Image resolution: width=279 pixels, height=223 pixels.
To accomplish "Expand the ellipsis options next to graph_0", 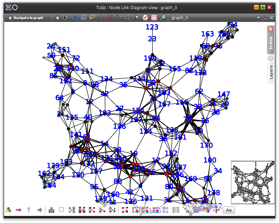I will tap(266, 18).
